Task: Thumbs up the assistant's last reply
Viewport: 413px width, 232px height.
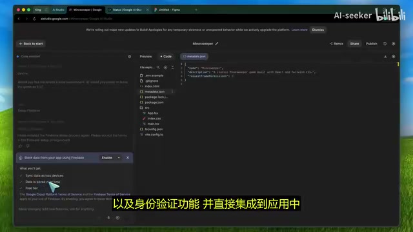Action: coord(21,146)
